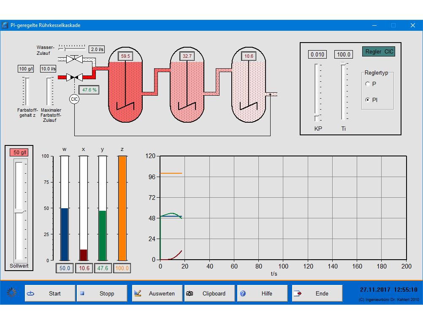Click the water inflow value 2.0 l/s
This screenshot has height=325, width=423.
pyautogui.click(x=97, y=49)
